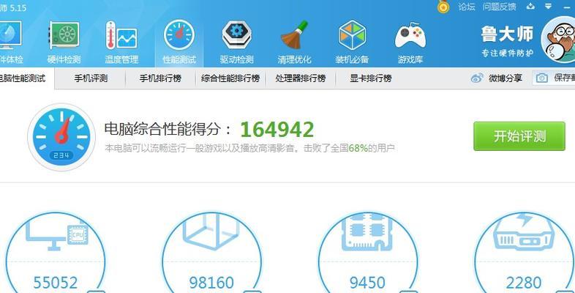The width and height of the screenshot is (575, 293).
Task: Click the Weibo logo icon
Action: tap(477, 78)
